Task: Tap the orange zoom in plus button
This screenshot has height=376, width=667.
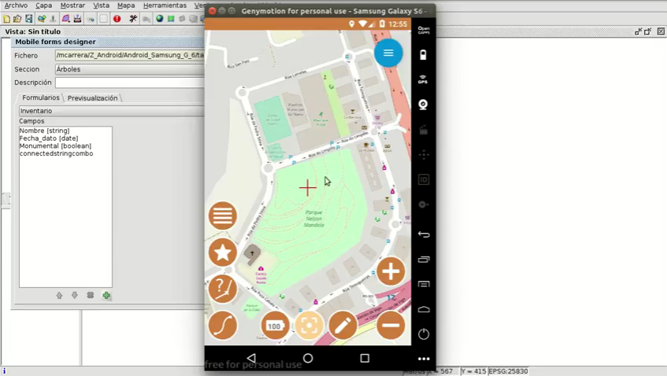Action: coord(391,271)
